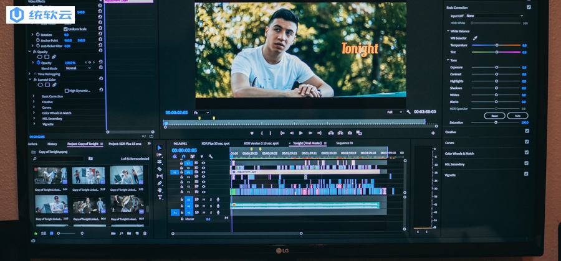
Task: Toggle Uniform Scale checkbox
Action: [65, 29]
